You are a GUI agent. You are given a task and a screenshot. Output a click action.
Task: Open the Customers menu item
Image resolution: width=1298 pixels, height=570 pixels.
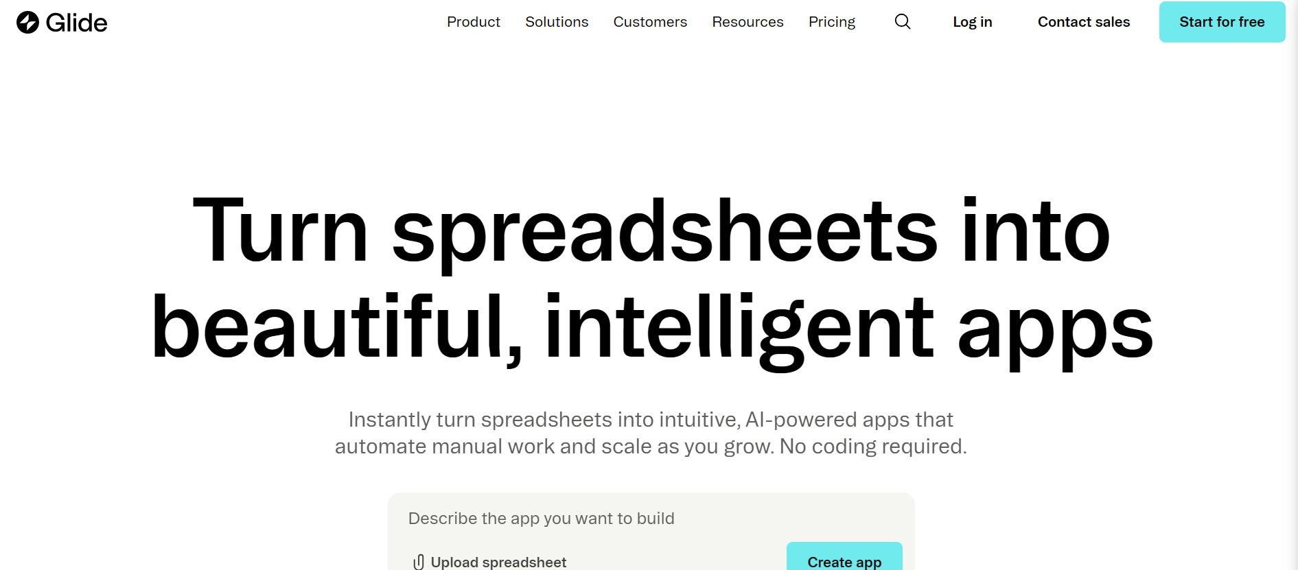point(650,22)
